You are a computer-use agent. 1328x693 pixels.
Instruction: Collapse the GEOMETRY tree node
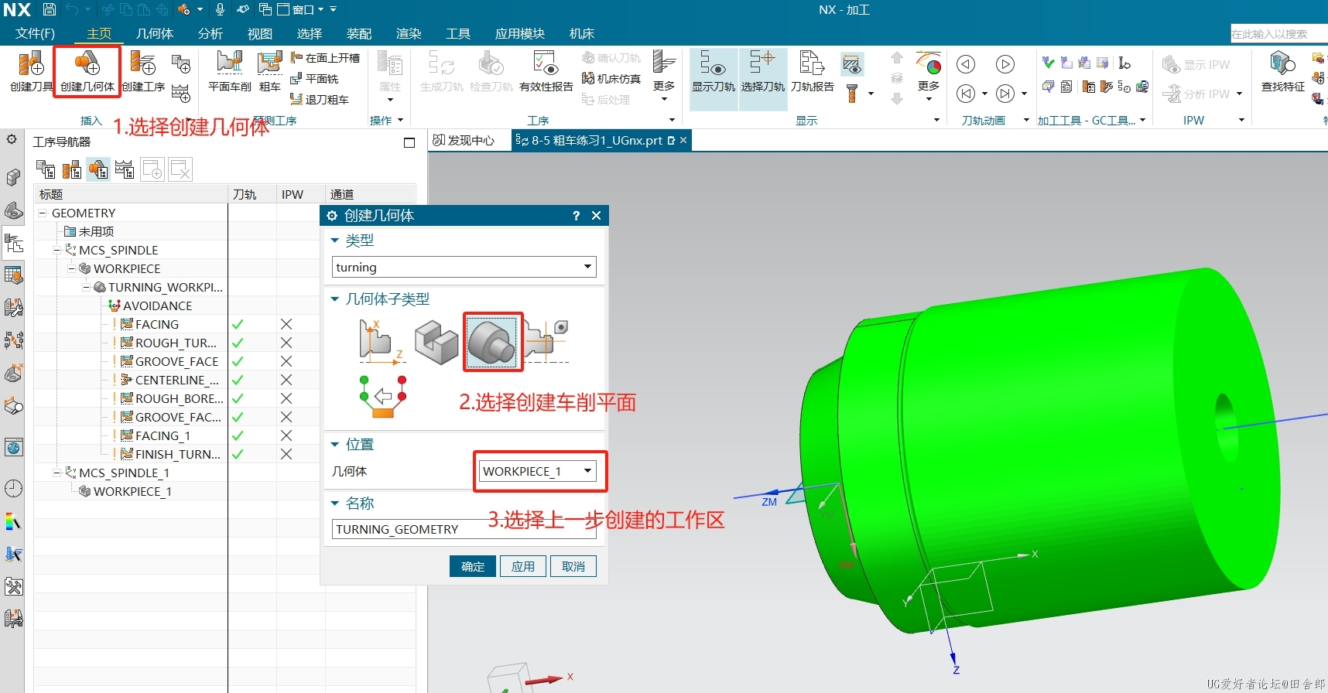(43, 213)
